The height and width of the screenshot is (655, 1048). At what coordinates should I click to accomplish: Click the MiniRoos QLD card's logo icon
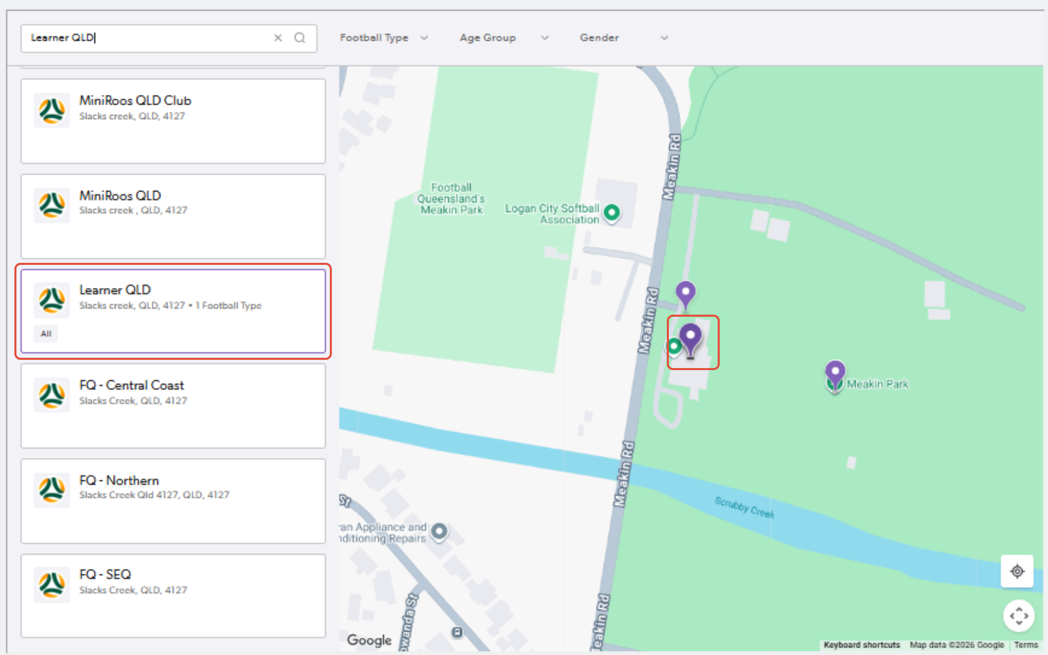(52, 205)
